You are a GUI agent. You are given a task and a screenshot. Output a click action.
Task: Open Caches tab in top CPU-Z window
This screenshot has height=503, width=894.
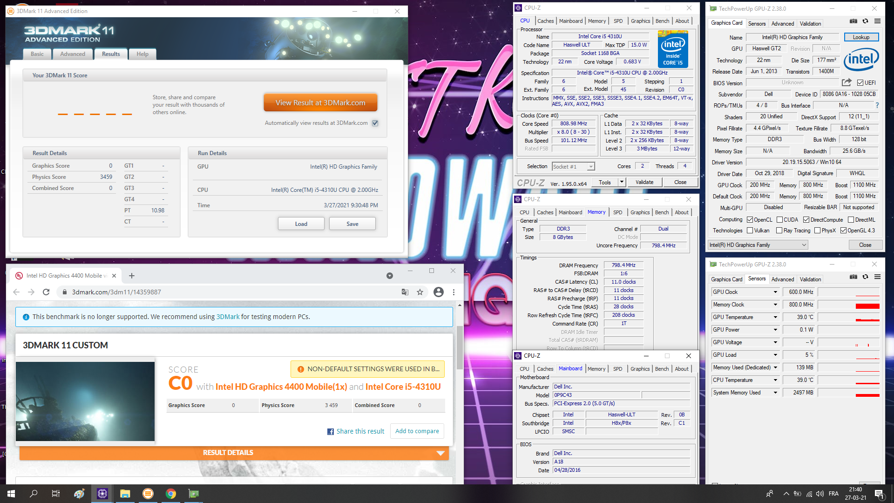[x=545, y=21]
